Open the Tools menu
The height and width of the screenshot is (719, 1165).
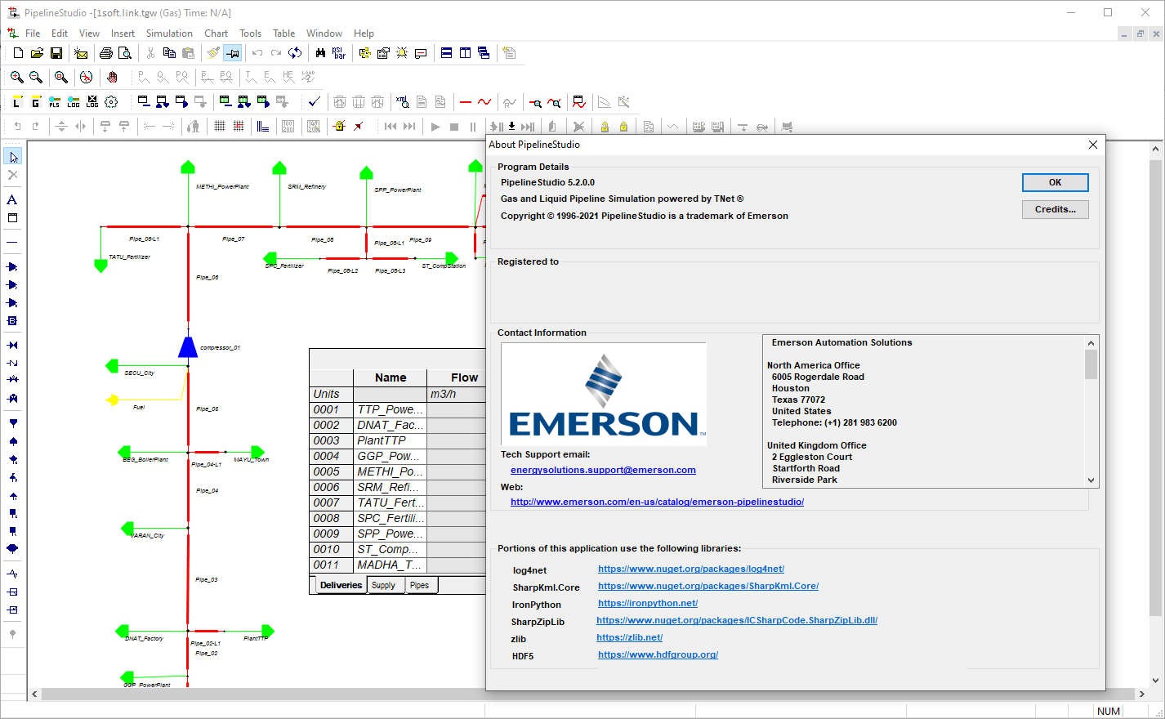pyautogui.click(x=250, y=33)
